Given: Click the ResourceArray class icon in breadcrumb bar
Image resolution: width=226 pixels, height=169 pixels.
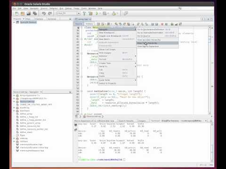Looking at the screenshot, I should [x=84, y=116].
